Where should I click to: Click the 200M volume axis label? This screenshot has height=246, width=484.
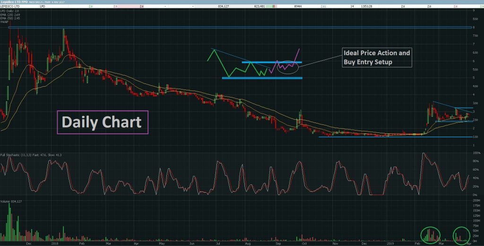click(476, 200)
